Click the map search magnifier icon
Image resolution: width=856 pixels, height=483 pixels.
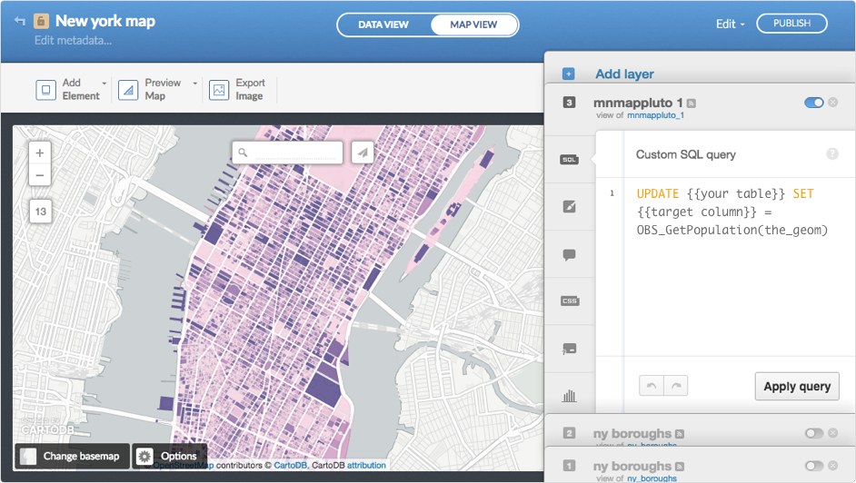click(x=243, y=153)
